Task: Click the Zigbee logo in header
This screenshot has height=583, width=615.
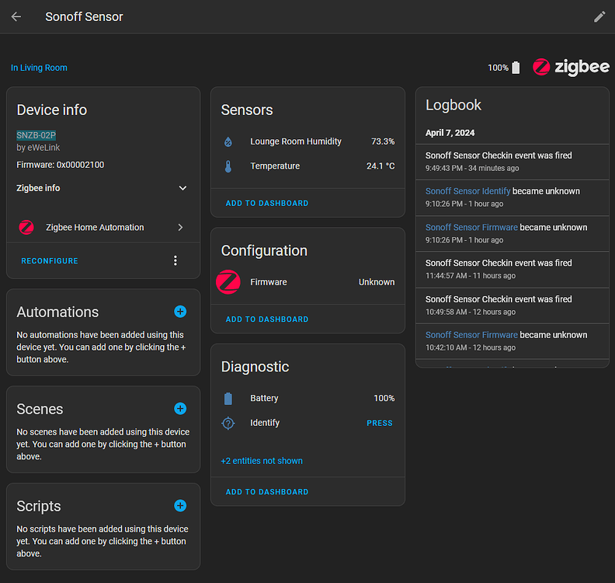Action: [x=571, y=67]
